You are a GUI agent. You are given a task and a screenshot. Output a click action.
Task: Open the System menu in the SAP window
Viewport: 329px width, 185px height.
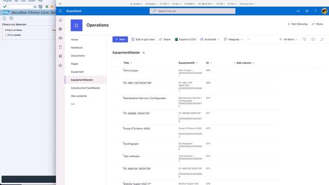coord(32,1)
